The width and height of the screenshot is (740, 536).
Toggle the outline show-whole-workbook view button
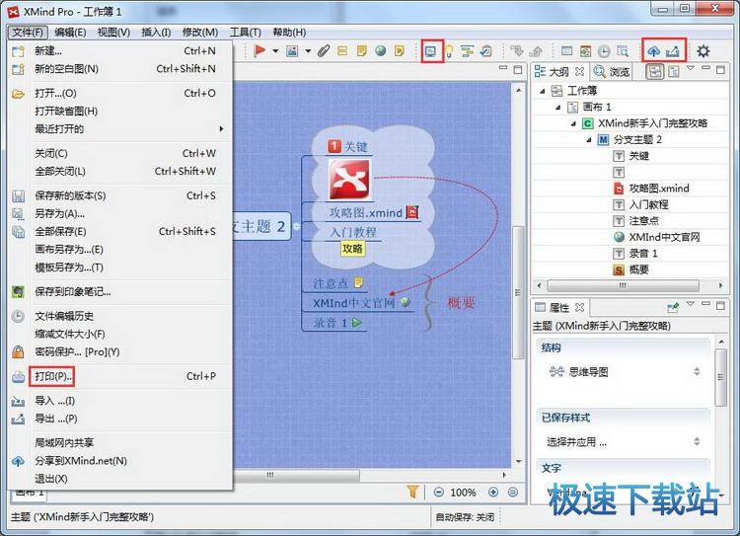point(654,72)
